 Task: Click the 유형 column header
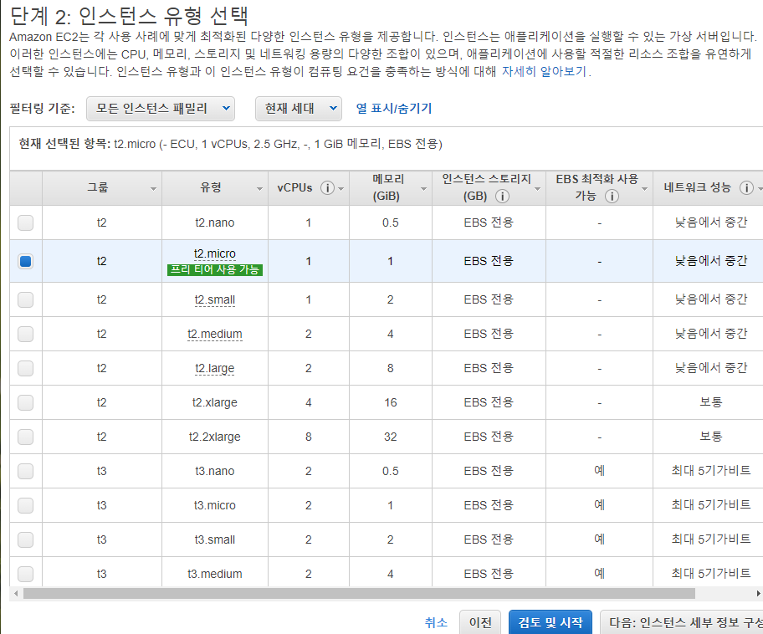click(x=215, y=188)
